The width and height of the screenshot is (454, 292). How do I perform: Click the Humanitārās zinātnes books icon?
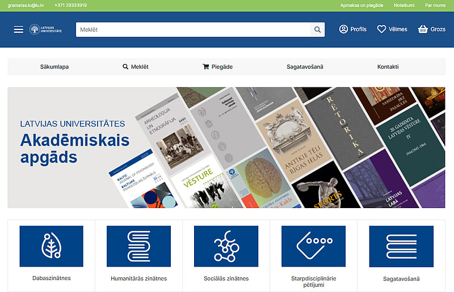[138, 246]
